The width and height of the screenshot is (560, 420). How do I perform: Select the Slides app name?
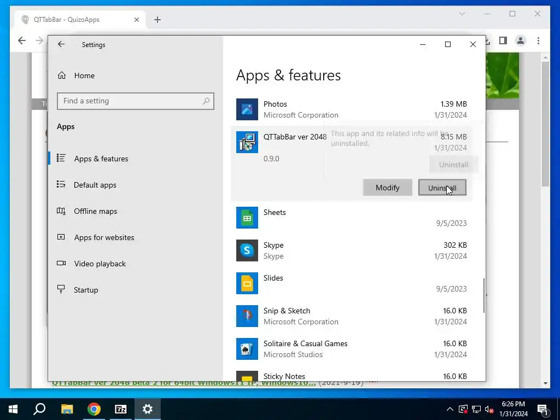coord(273,278)
